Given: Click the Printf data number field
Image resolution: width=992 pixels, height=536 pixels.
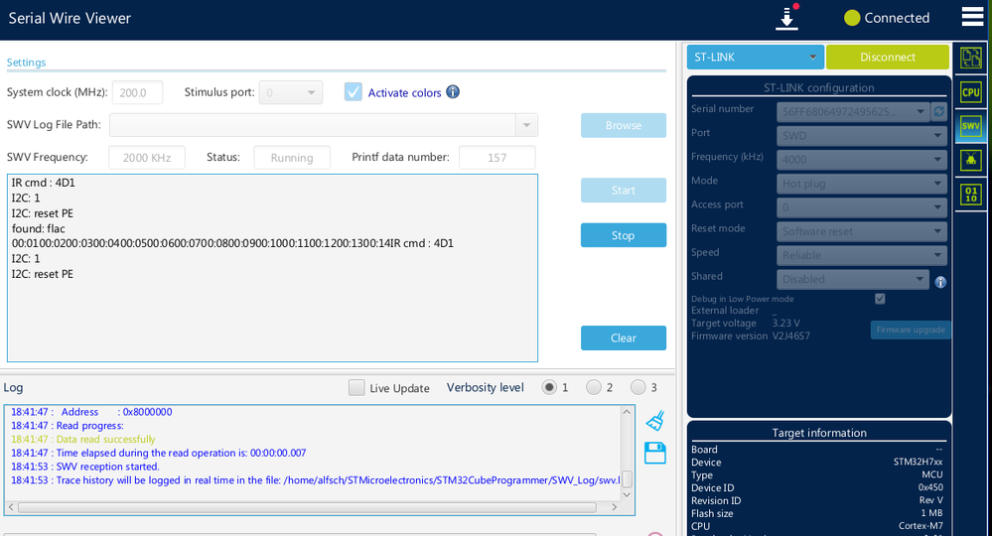Looking at the screenshot, I should 496,158.
